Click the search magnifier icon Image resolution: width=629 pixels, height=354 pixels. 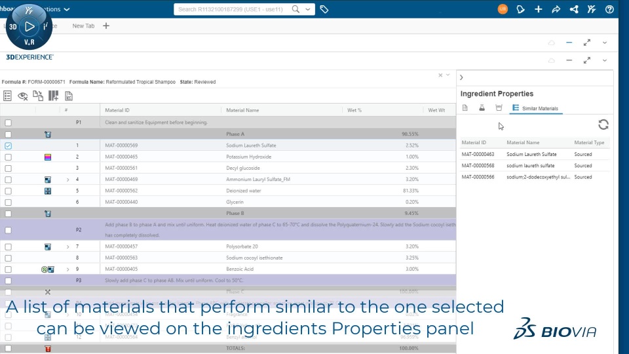[x=295, y=9]
